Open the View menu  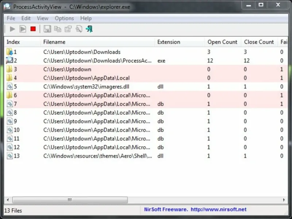click(43, 18)
